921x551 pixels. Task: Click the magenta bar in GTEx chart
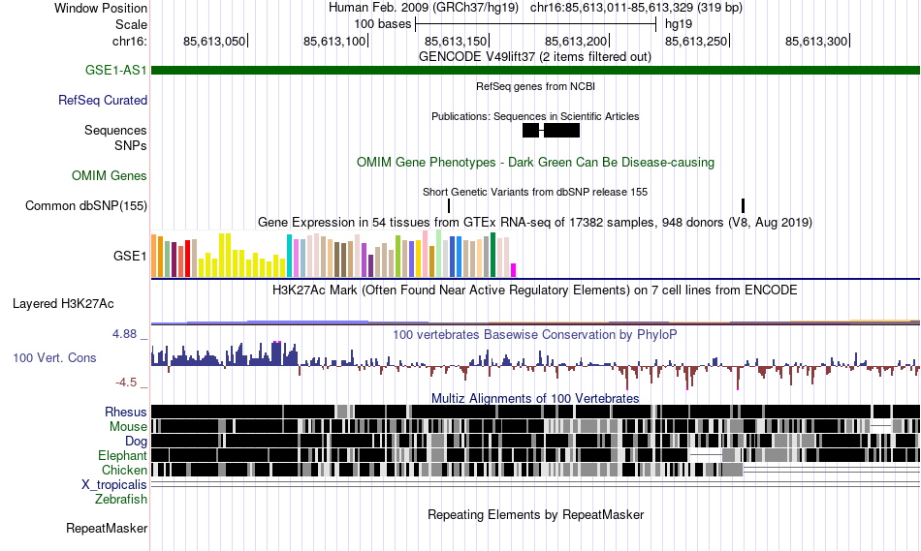click(514, 270)
